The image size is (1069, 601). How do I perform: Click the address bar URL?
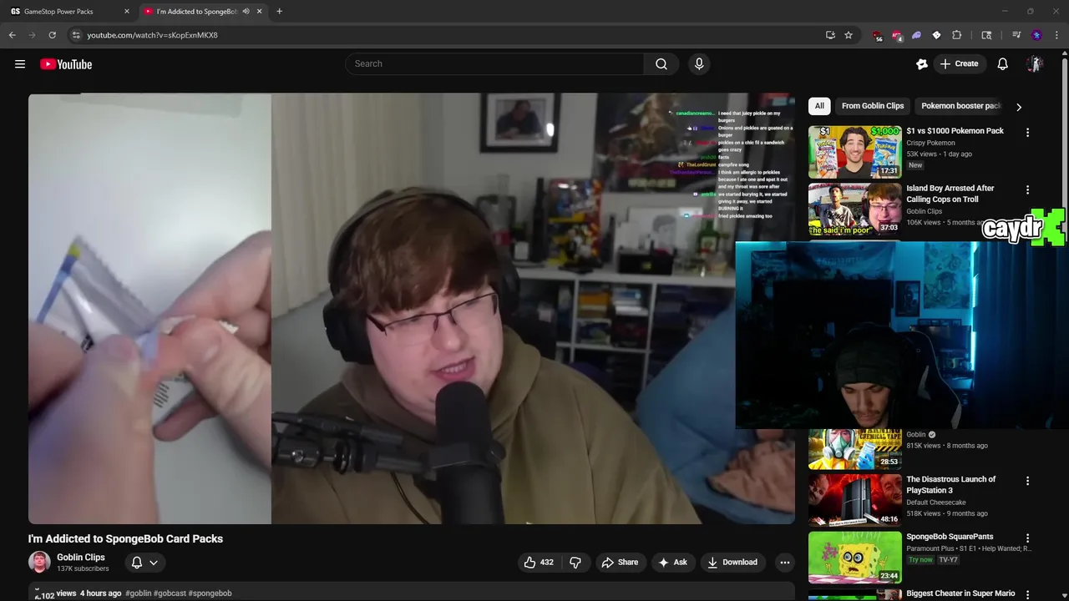(x=152, y=35)
